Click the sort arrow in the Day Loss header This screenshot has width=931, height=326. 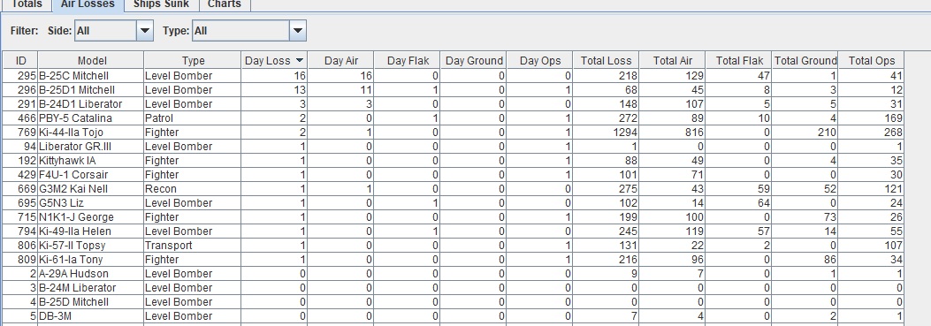(299, 61)
